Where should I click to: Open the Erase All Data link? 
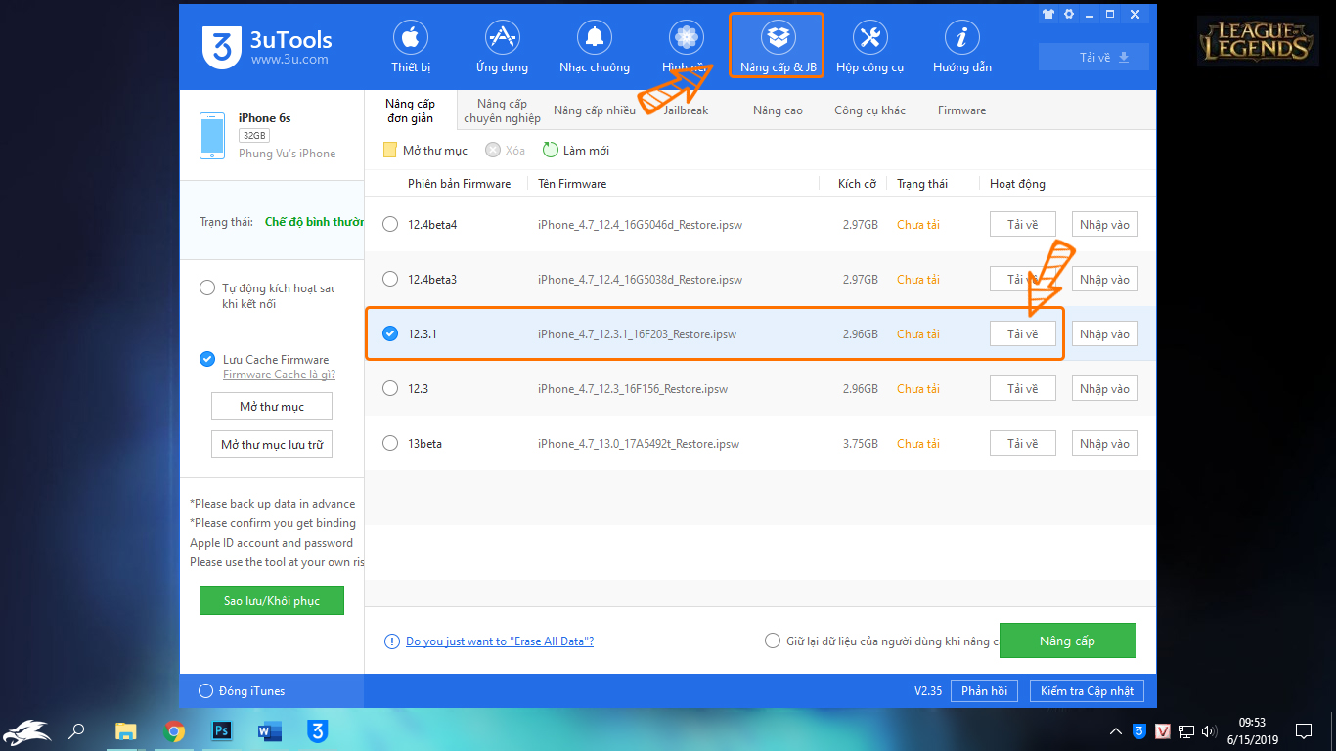[500, 641]
